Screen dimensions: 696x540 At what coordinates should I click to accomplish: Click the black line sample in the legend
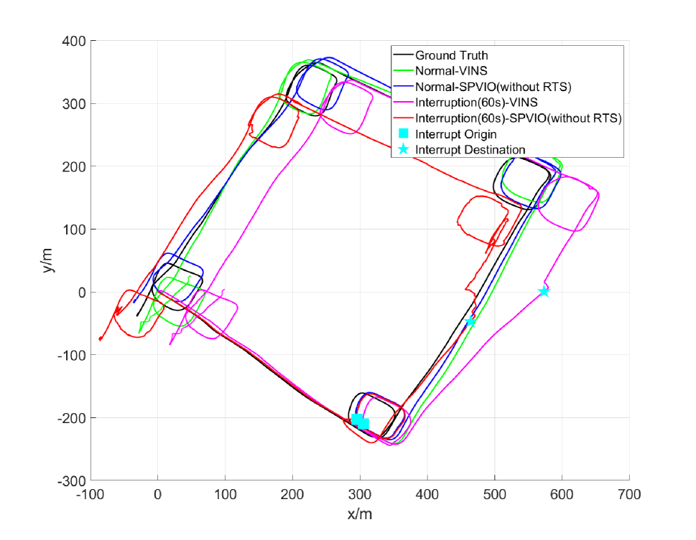pyautogui.click(x=403, y=55)
